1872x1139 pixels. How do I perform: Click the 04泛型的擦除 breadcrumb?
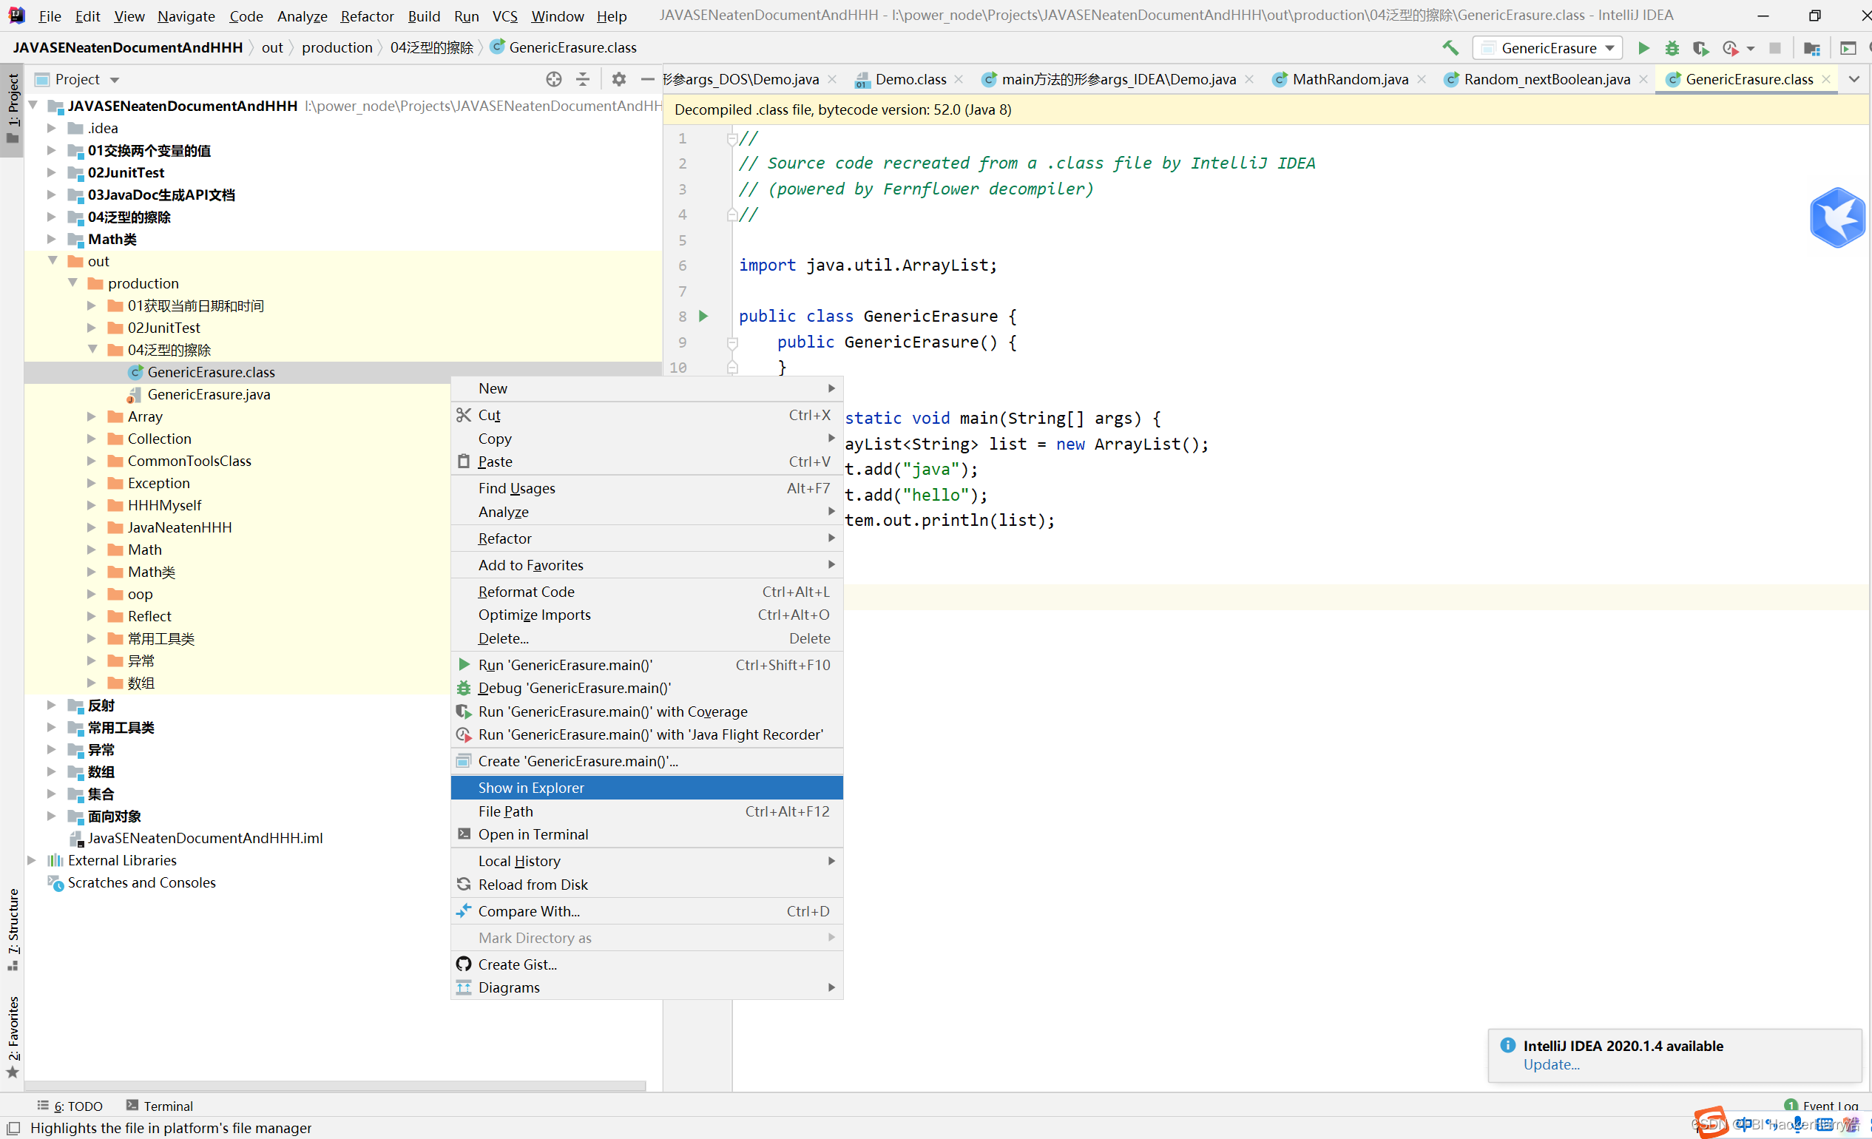[x=430, y=47]
